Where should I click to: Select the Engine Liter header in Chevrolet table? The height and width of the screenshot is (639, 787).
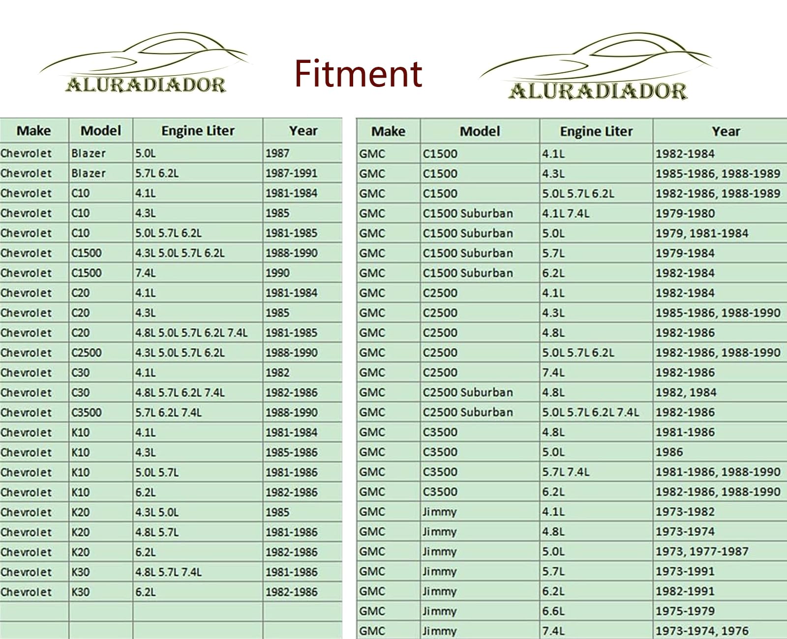coord(198,131)
